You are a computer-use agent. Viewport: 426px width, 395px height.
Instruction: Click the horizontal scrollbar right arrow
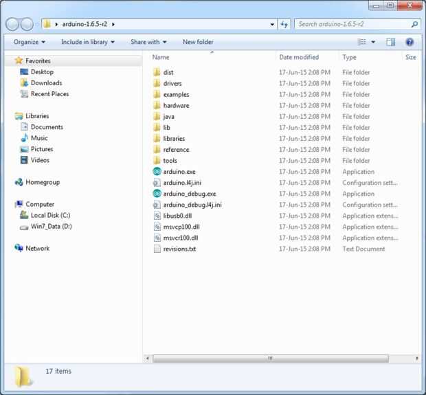click(417, 359)
